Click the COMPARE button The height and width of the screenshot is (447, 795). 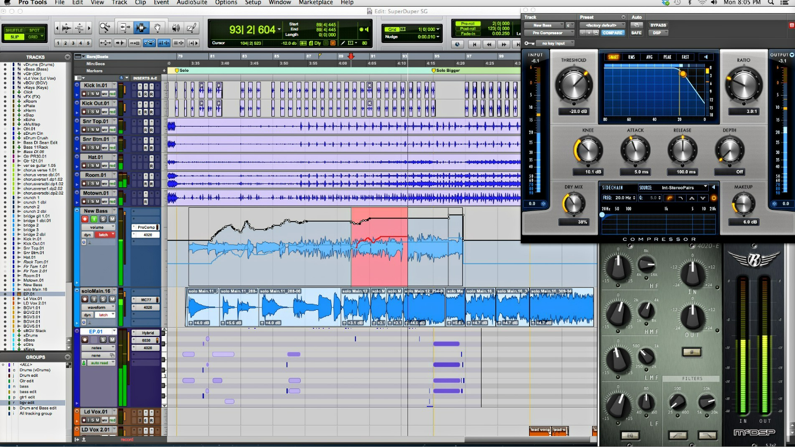tap(613, 33)
